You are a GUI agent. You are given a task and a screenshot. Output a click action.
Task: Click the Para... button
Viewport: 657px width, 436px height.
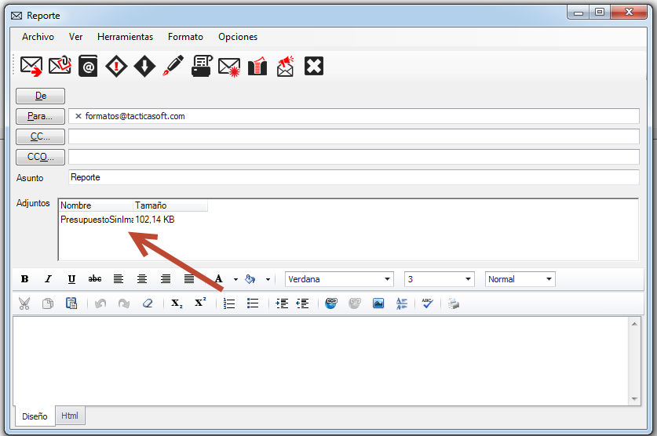tap(40, 116)
